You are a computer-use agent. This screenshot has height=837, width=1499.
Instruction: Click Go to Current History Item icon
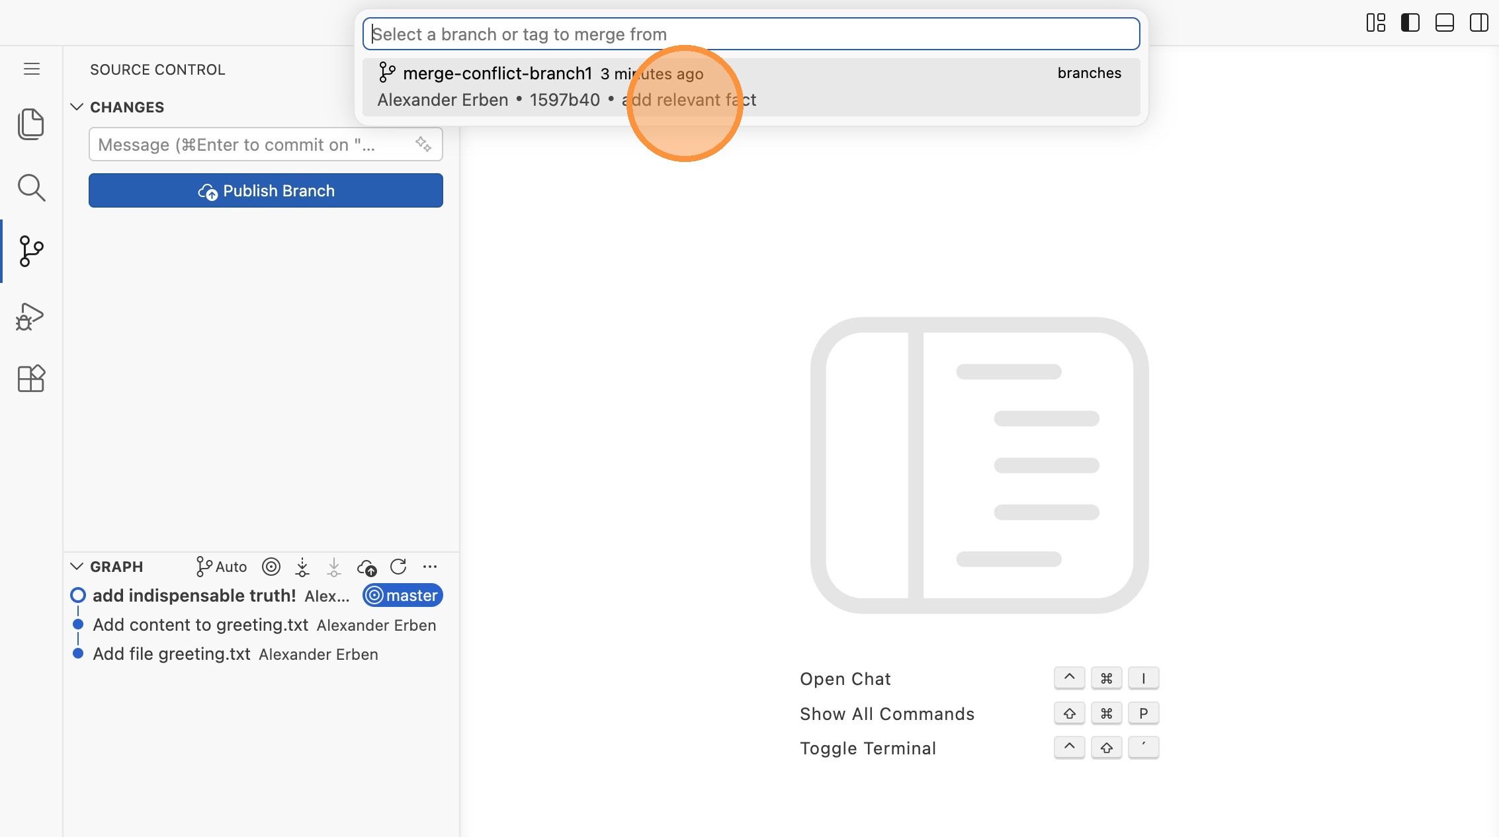271,567
